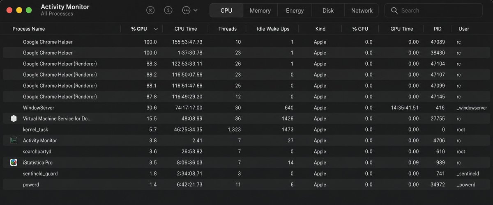Click the Idle Wake Ups value 1473
493x205 pixels.
[x=288, y=130]
